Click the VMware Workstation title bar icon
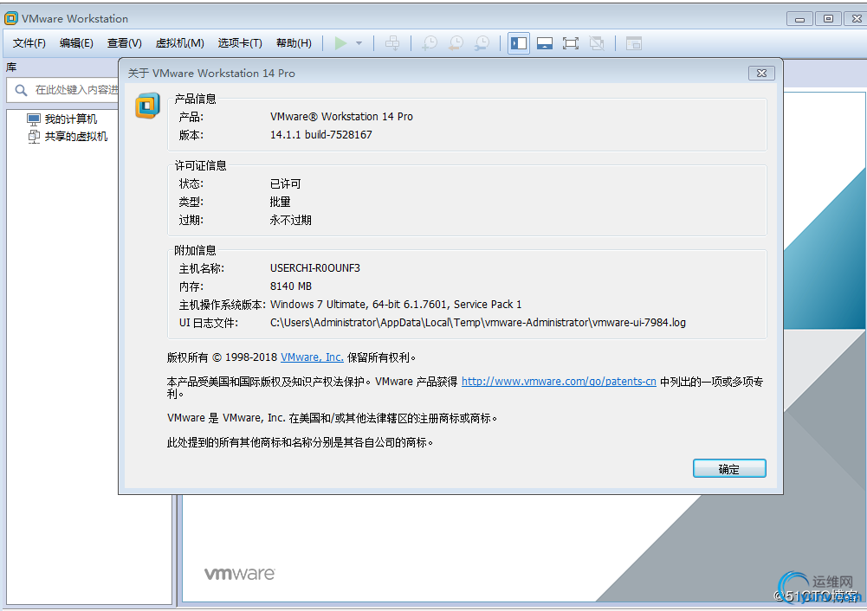The height and width of the screenshot is (611, 867). (11, 18)
